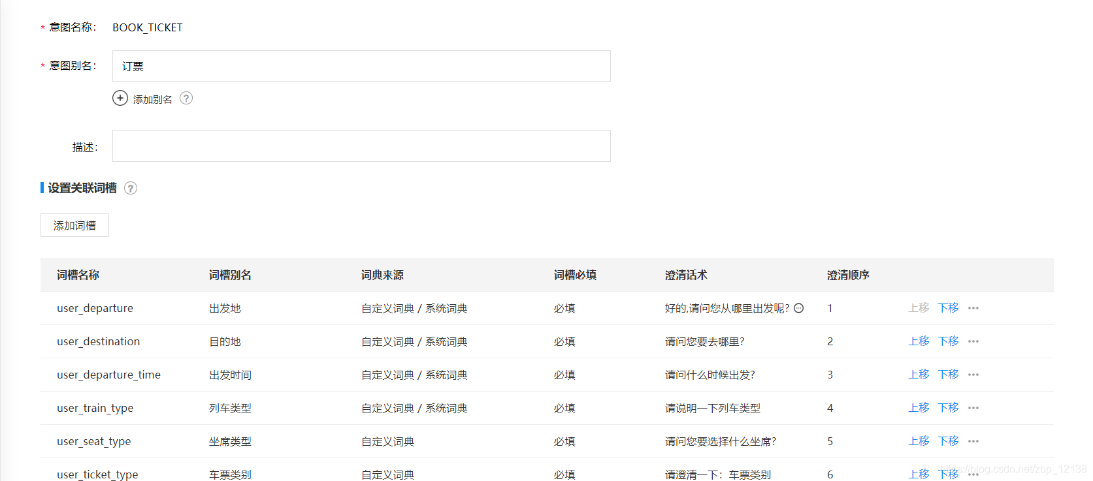Open more options for user_seat_type row
Screen dimensions: 1093x481
point(973,441)
